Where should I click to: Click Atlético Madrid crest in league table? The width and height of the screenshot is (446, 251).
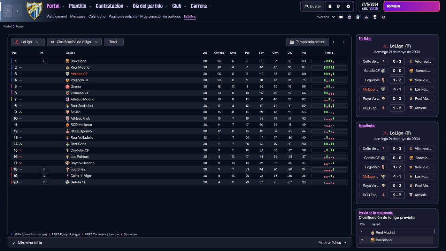tap(68, 99)
